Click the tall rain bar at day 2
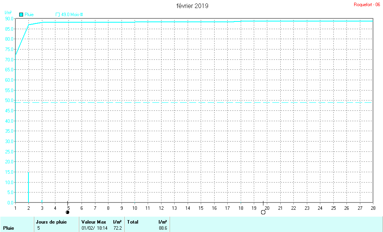383x232 pixels. coord(28,187)
